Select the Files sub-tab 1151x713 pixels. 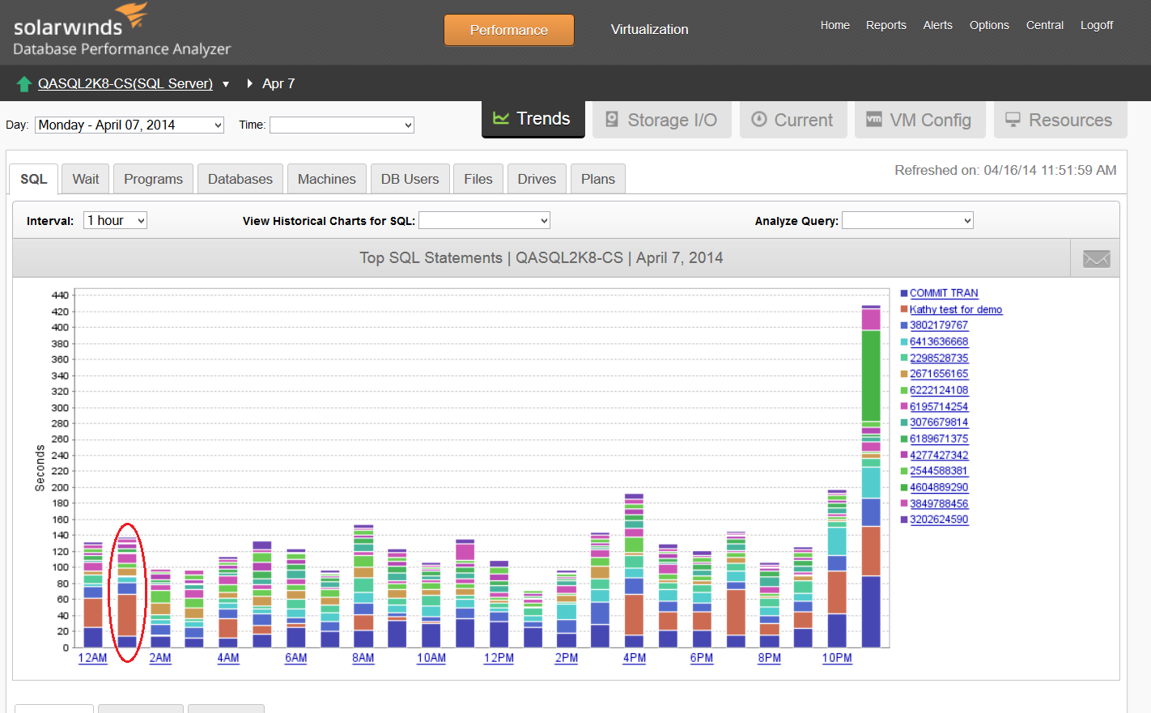[478, 179]
